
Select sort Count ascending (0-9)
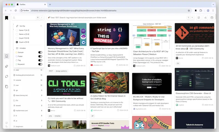[x=22, y=38]
